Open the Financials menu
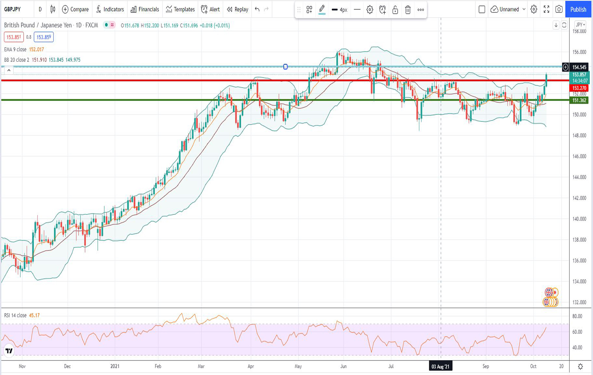Screen dimensions: 593x375 [145, 9]
